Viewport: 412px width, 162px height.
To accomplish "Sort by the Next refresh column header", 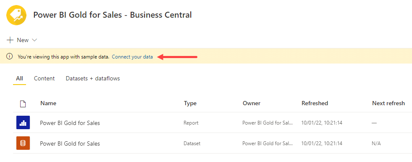I will click(388, 103).
